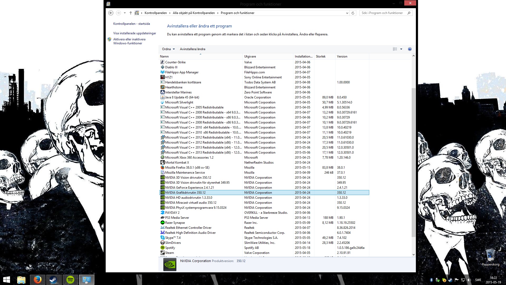Expand the Kontrollpanelen breadcrumb arrow
Screen dimensions: 506x285
tap(170, 13)
